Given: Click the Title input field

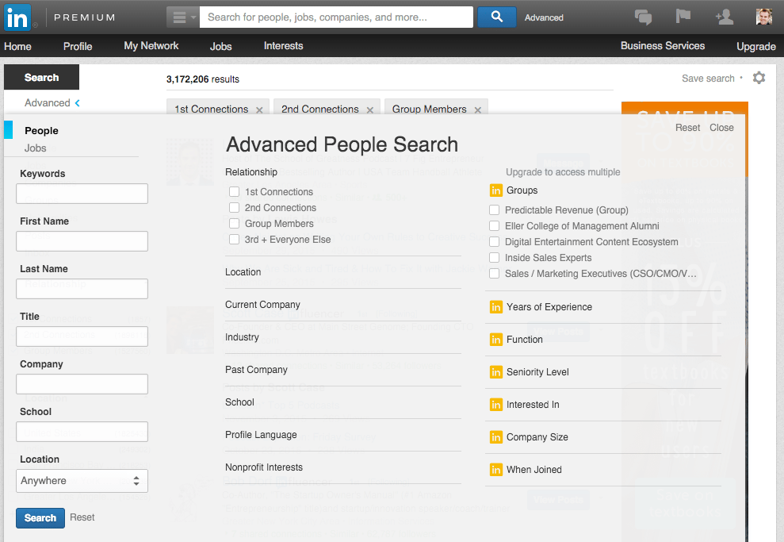Looking at the screenshot, I should point(82,336).
